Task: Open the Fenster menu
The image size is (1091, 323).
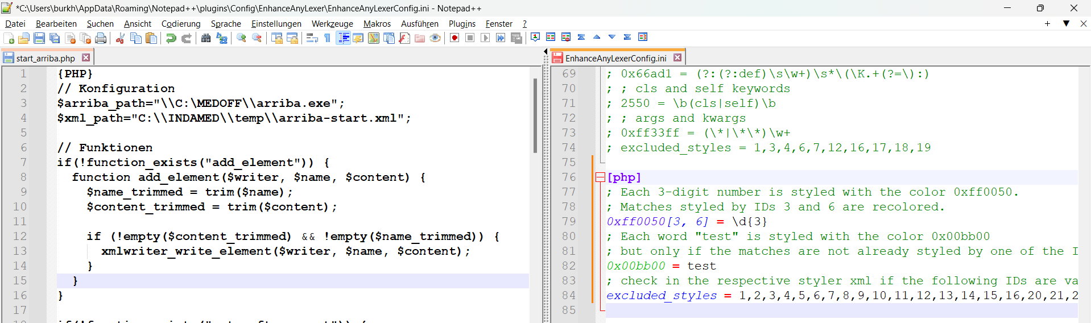Action: (x=499, y=24)
